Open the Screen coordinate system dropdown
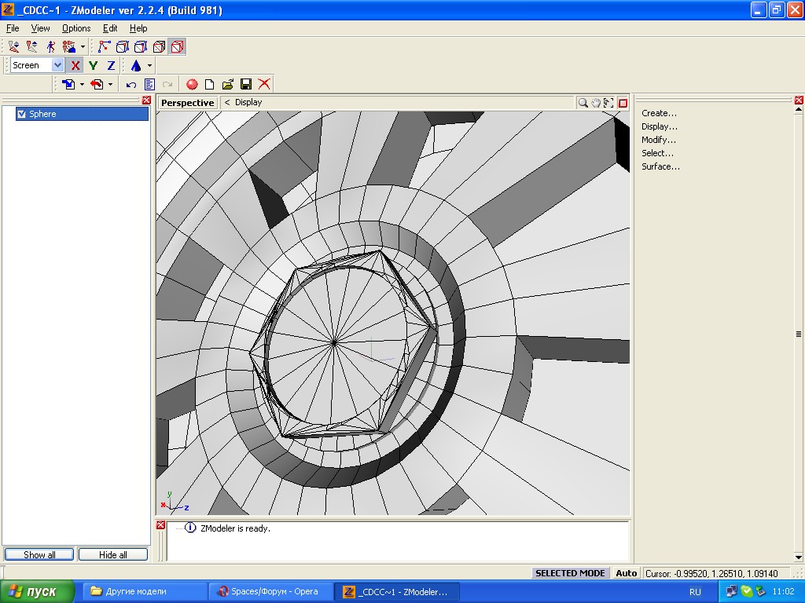 click(57, 66)
